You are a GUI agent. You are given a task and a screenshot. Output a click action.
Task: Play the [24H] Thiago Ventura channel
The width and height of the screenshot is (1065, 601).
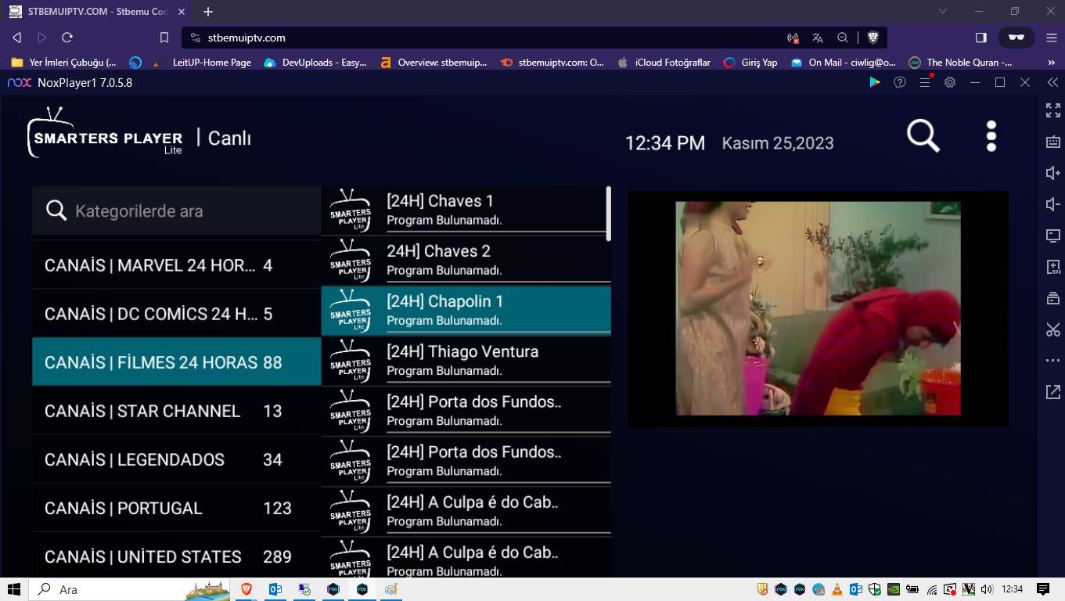(x=466, y=361)
